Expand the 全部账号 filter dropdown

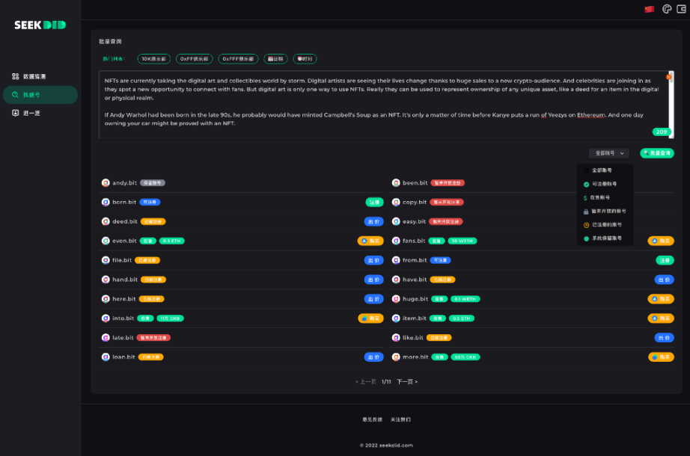tap(609, 153)
